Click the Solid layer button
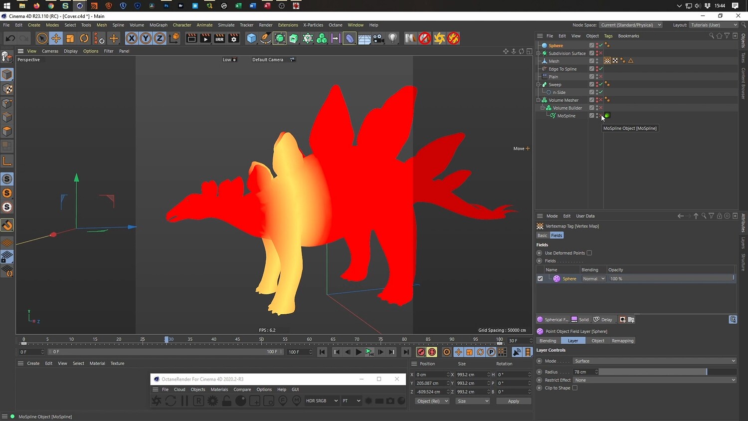 (x=580, y=320)
